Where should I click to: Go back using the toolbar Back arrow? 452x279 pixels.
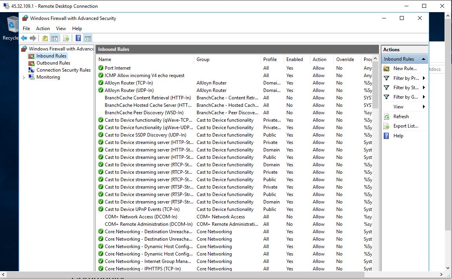pyautogui.click(x=24, y=38)
